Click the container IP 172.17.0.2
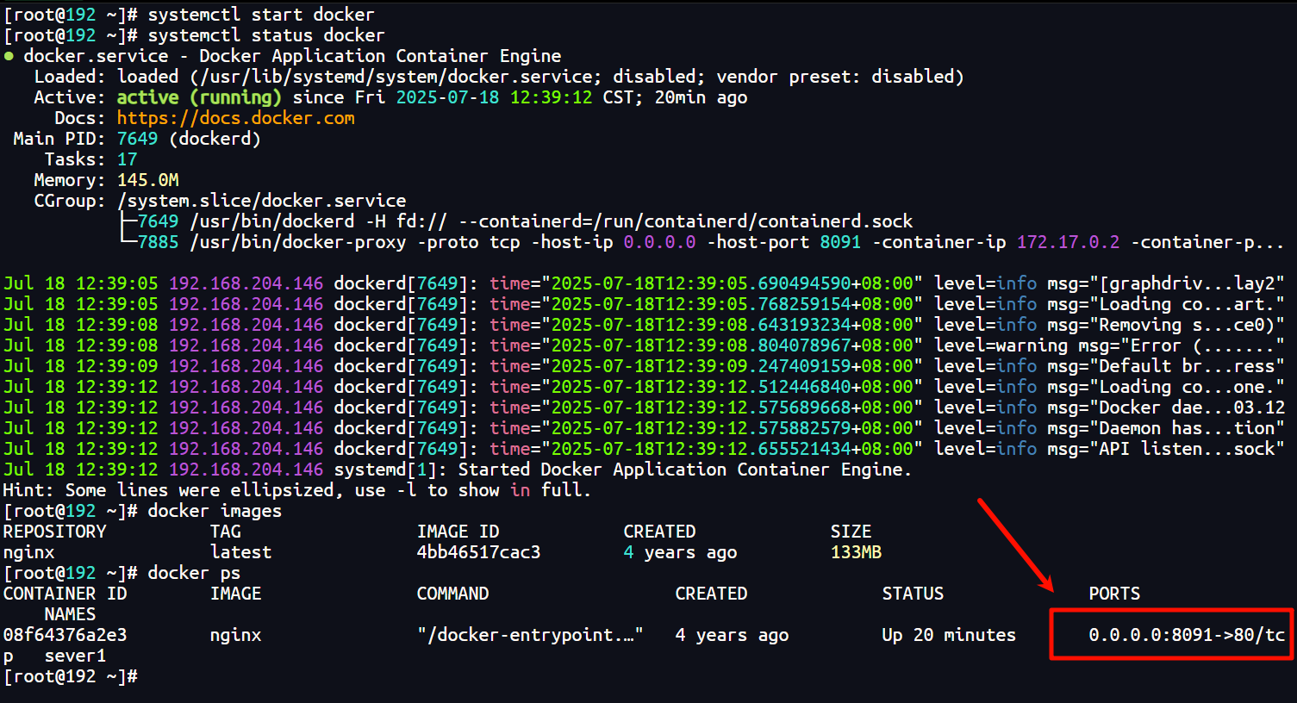Image resolution: width=1297 pixels, height=703 pixels. click(x=1068, y=242)
